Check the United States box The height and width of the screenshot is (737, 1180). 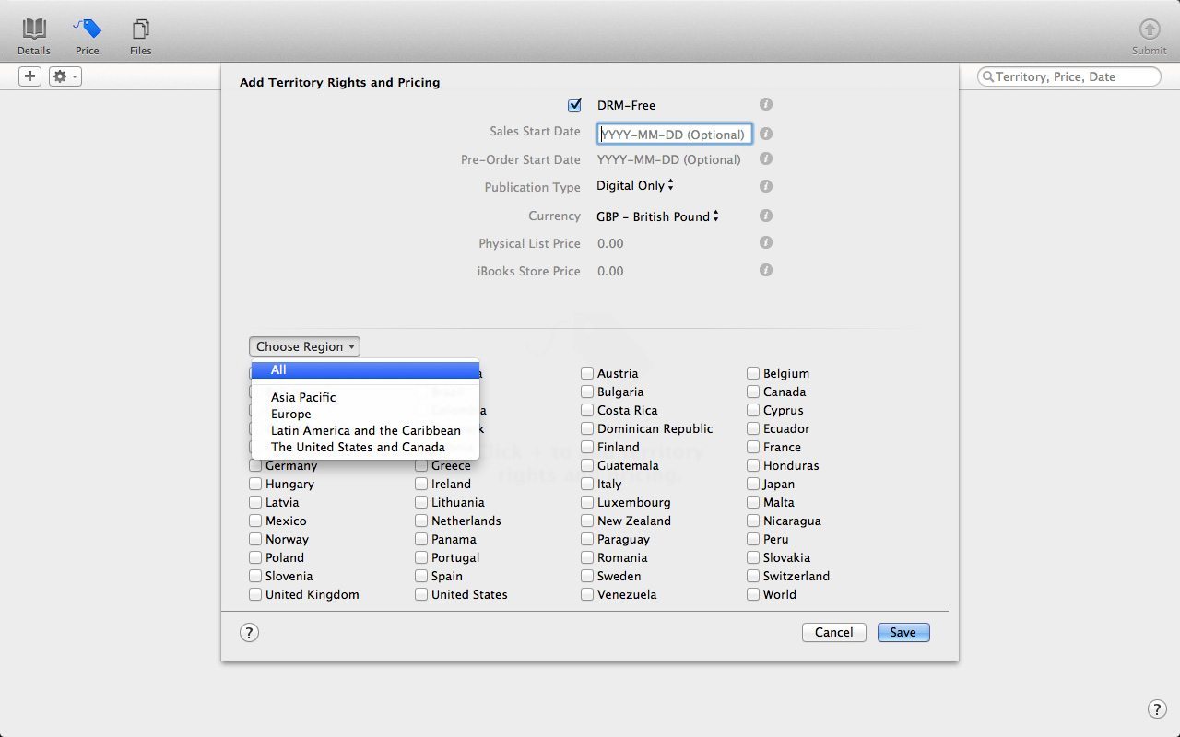tap(421, 594)
